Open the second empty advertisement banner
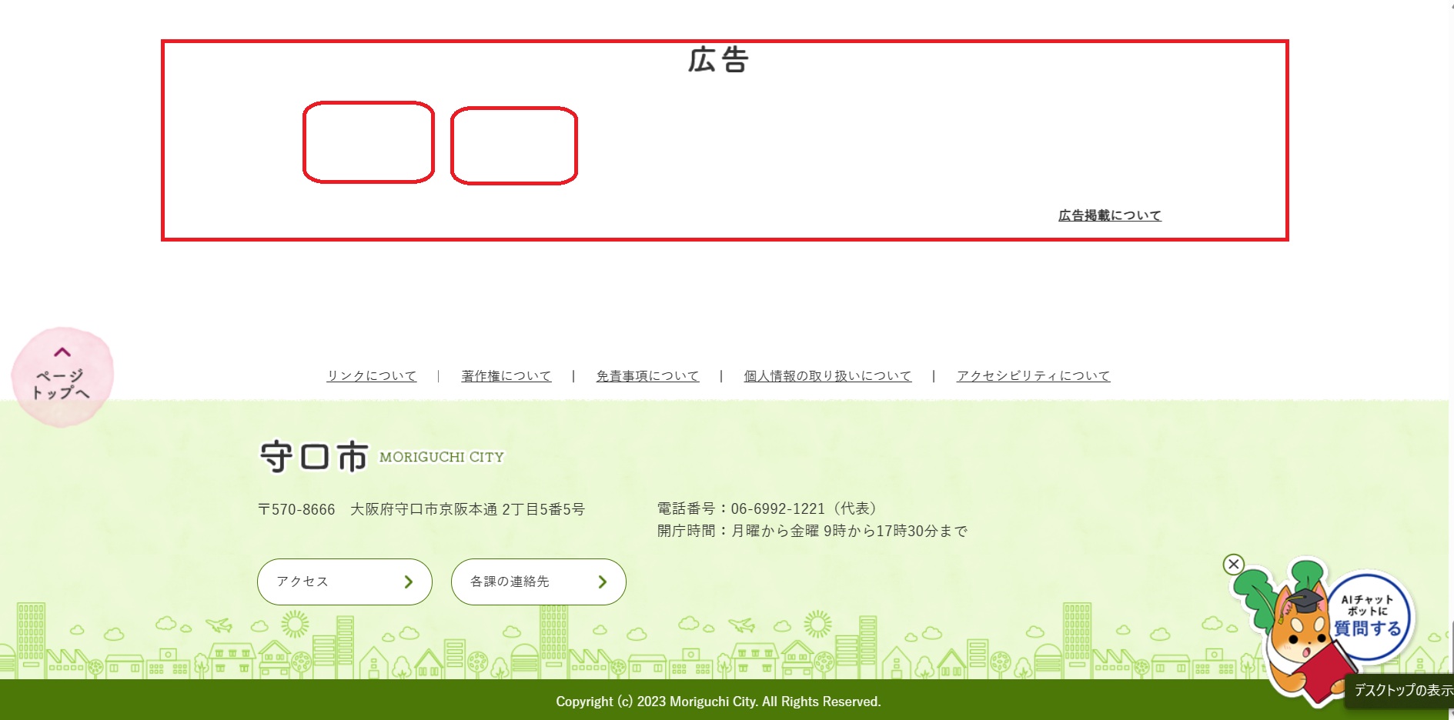The height and width of the screenshot is (720, 1454). (x=514, y=145)
